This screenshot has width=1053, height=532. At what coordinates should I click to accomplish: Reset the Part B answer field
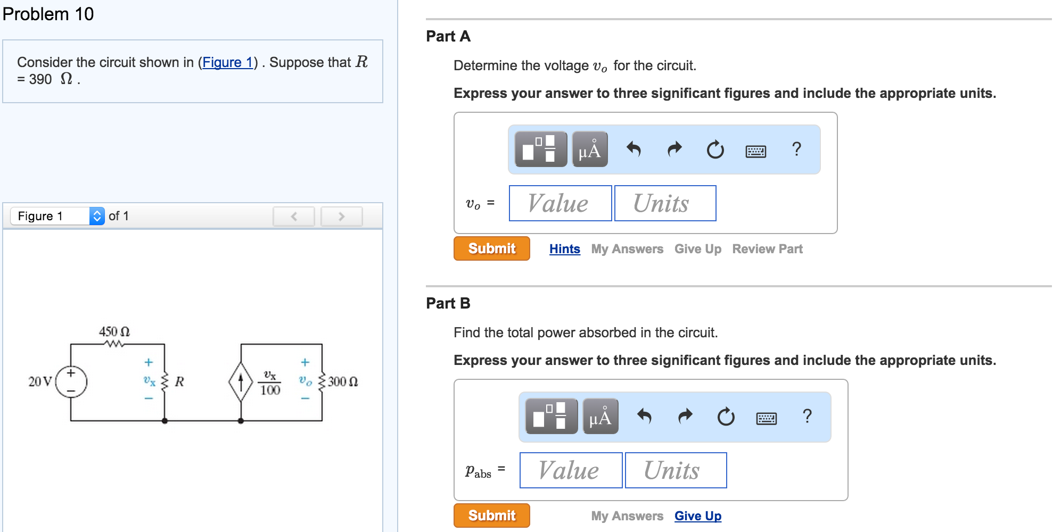coord(726,417)
